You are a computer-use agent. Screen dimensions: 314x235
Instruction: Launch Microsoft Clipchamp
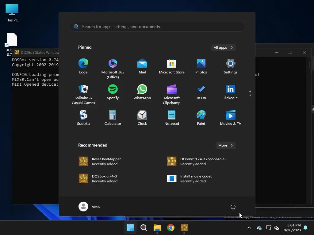[172, 94]
